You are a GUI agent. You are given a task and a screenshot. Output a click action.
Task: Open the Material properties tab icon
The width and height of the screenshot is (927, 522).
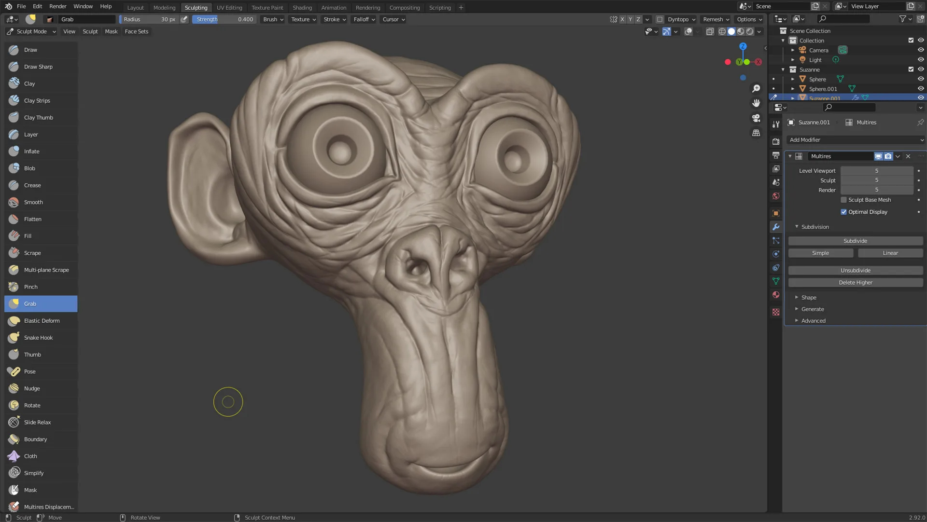776,295
